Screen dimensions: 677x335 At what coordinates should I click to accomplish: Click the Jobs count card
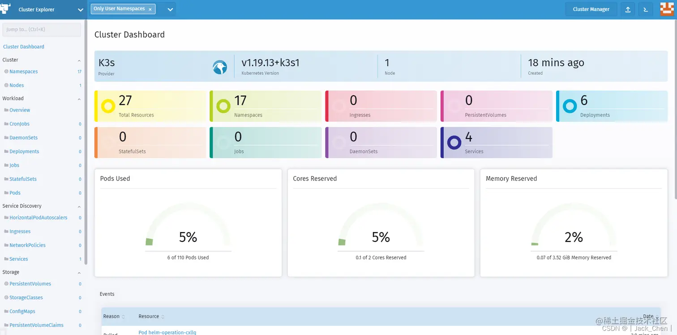click(x=266, y=142)
